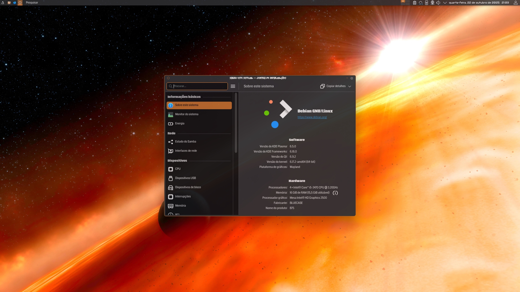
Task: Open the CPU information page
Action: coord(199,169)
